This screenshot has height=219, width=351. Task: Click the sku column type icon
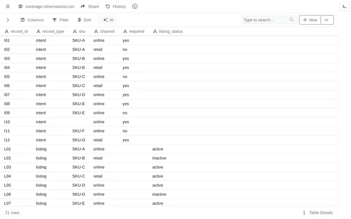point(75,31)
